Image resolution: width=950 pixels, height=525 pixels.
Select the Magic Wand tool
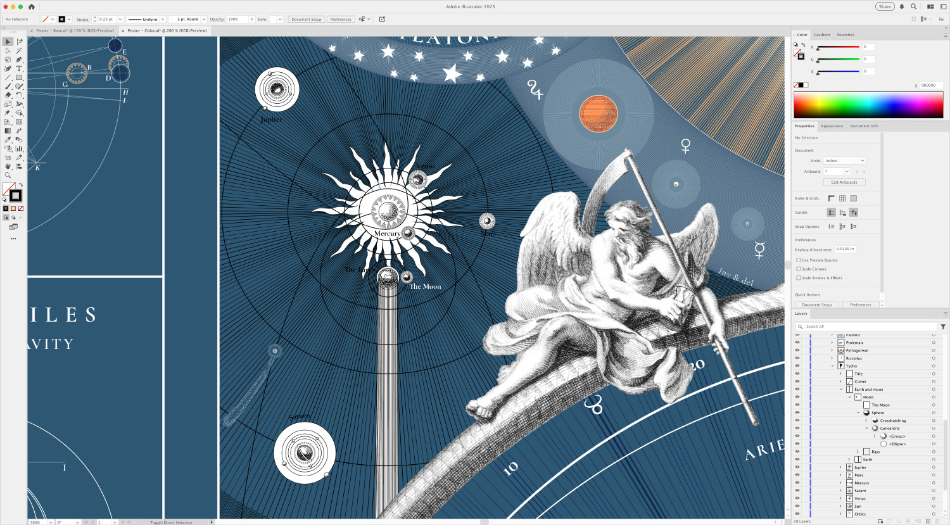click(19, 51)
